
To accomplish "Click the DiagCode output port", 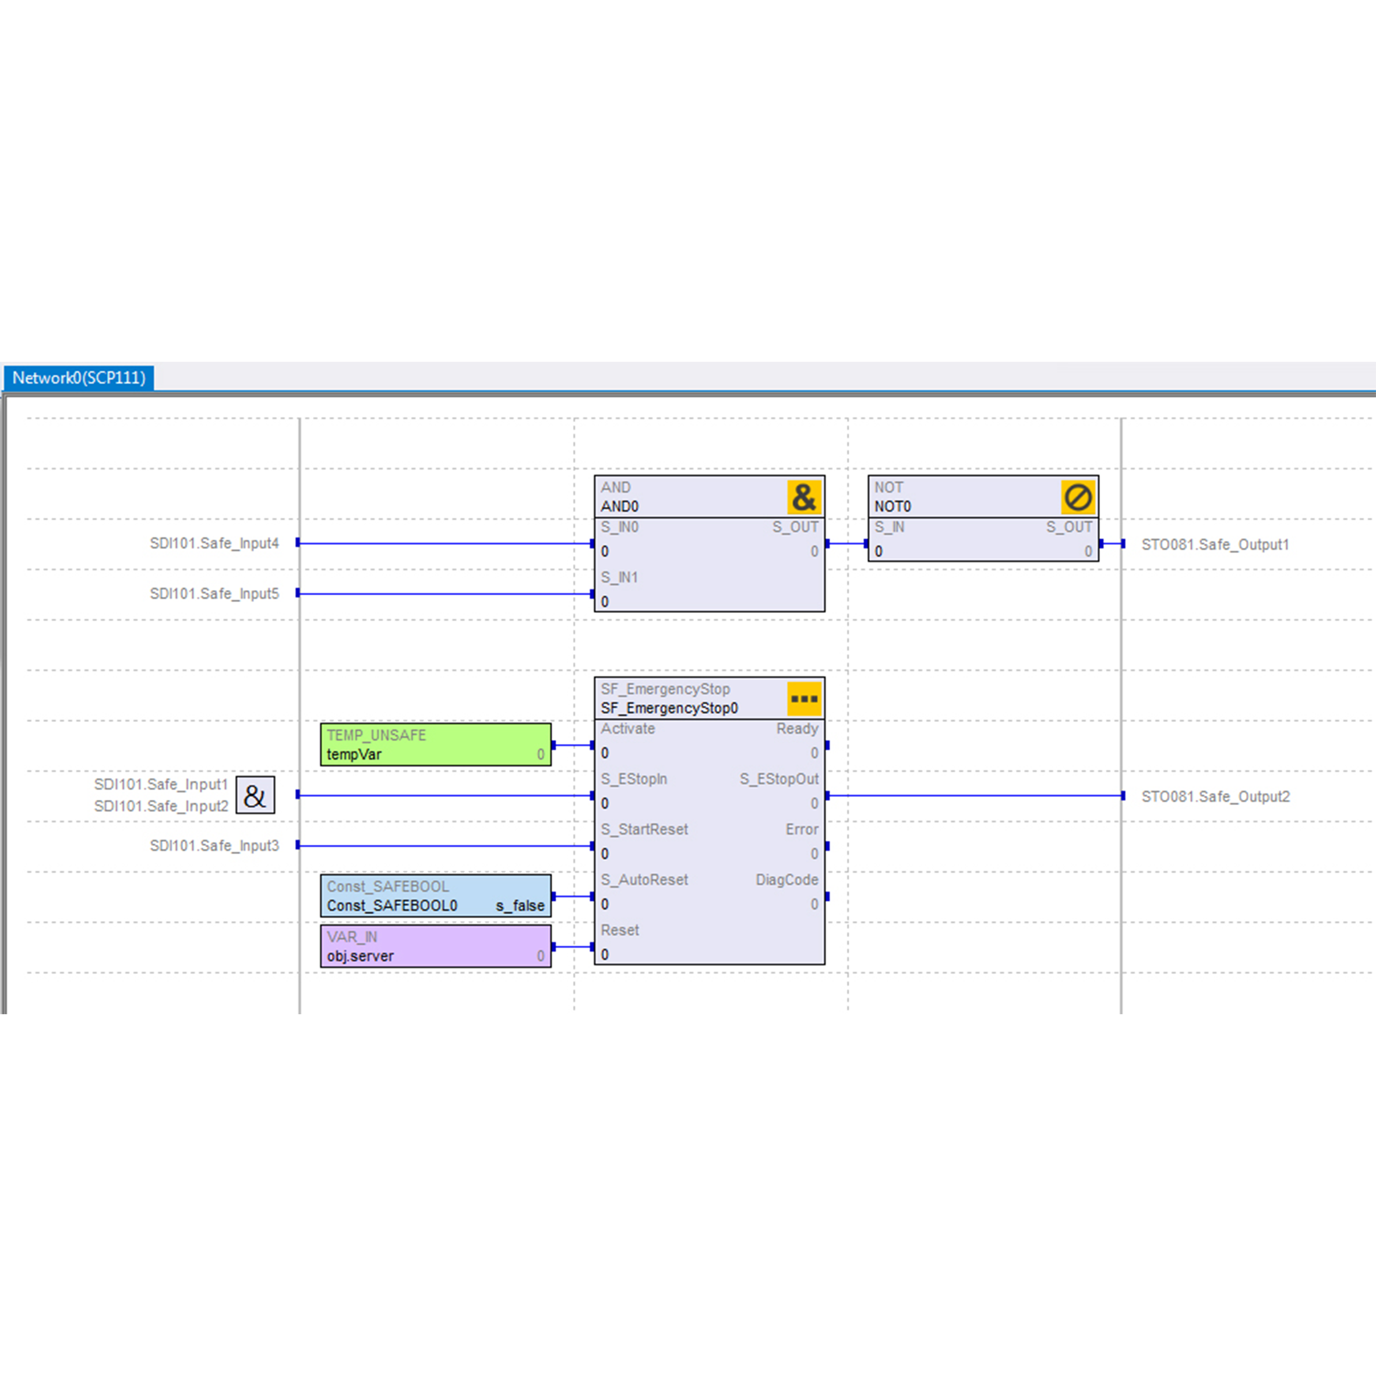I will [787, 880].
